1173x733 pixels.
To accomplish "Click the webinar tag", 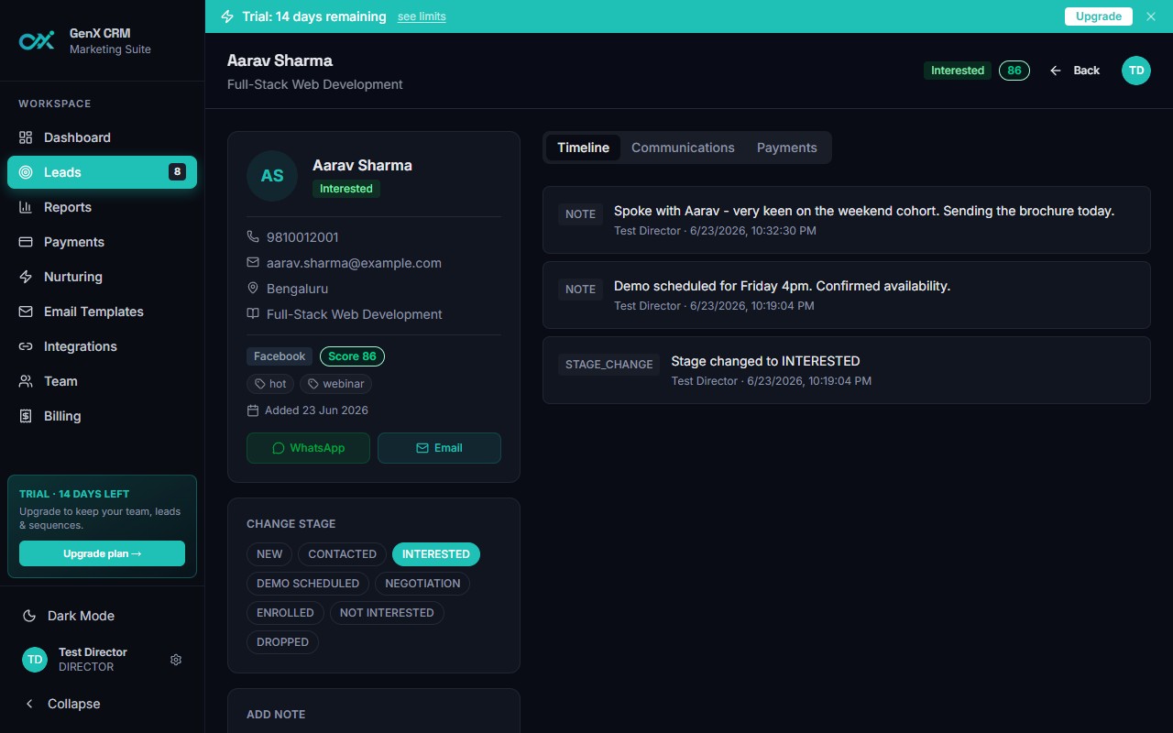I will coord(335,384).
